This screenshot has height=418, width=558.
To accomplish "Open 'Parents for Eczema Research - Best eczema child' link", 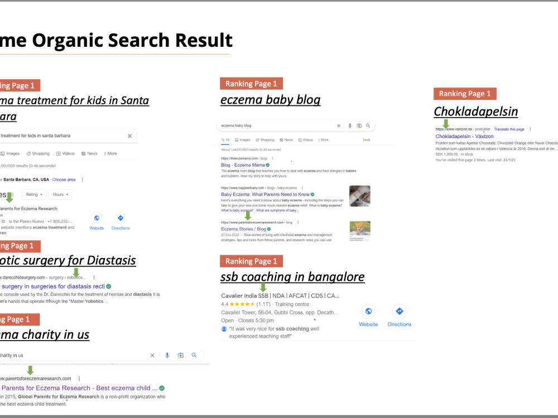I will click(x=79, y=388).
